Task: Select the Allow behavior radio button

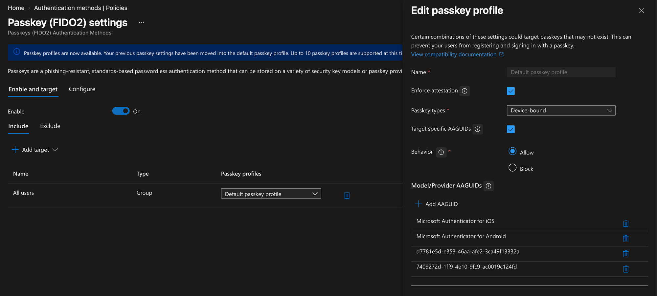Action: [512, 151]
